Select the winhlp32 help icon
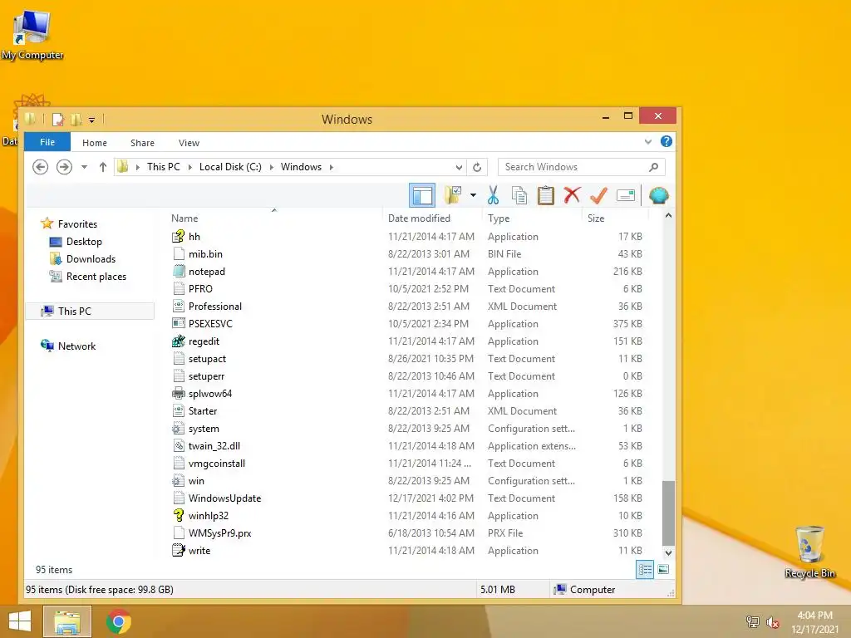The width and height of the screenshot is (851, 638). coord(179,515)
